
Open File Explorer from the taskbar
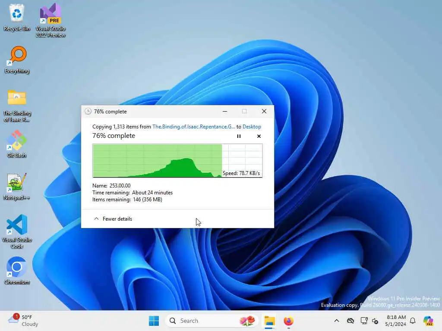coord(269,321)
